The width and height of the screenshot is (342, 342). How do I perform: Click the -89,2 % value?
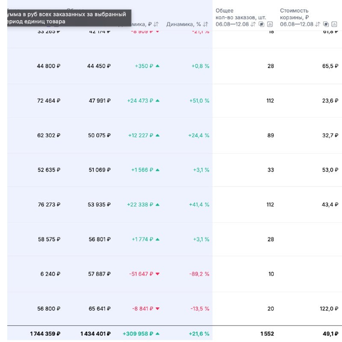coord(199,274)
